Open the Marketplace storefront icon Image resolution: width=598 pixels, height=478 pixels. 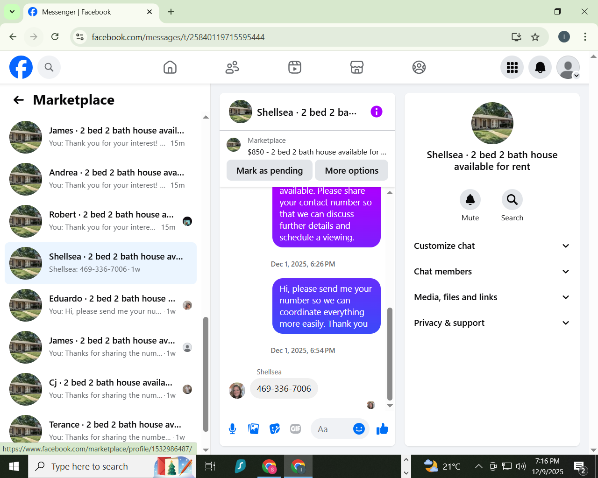(x=357, y=67)
